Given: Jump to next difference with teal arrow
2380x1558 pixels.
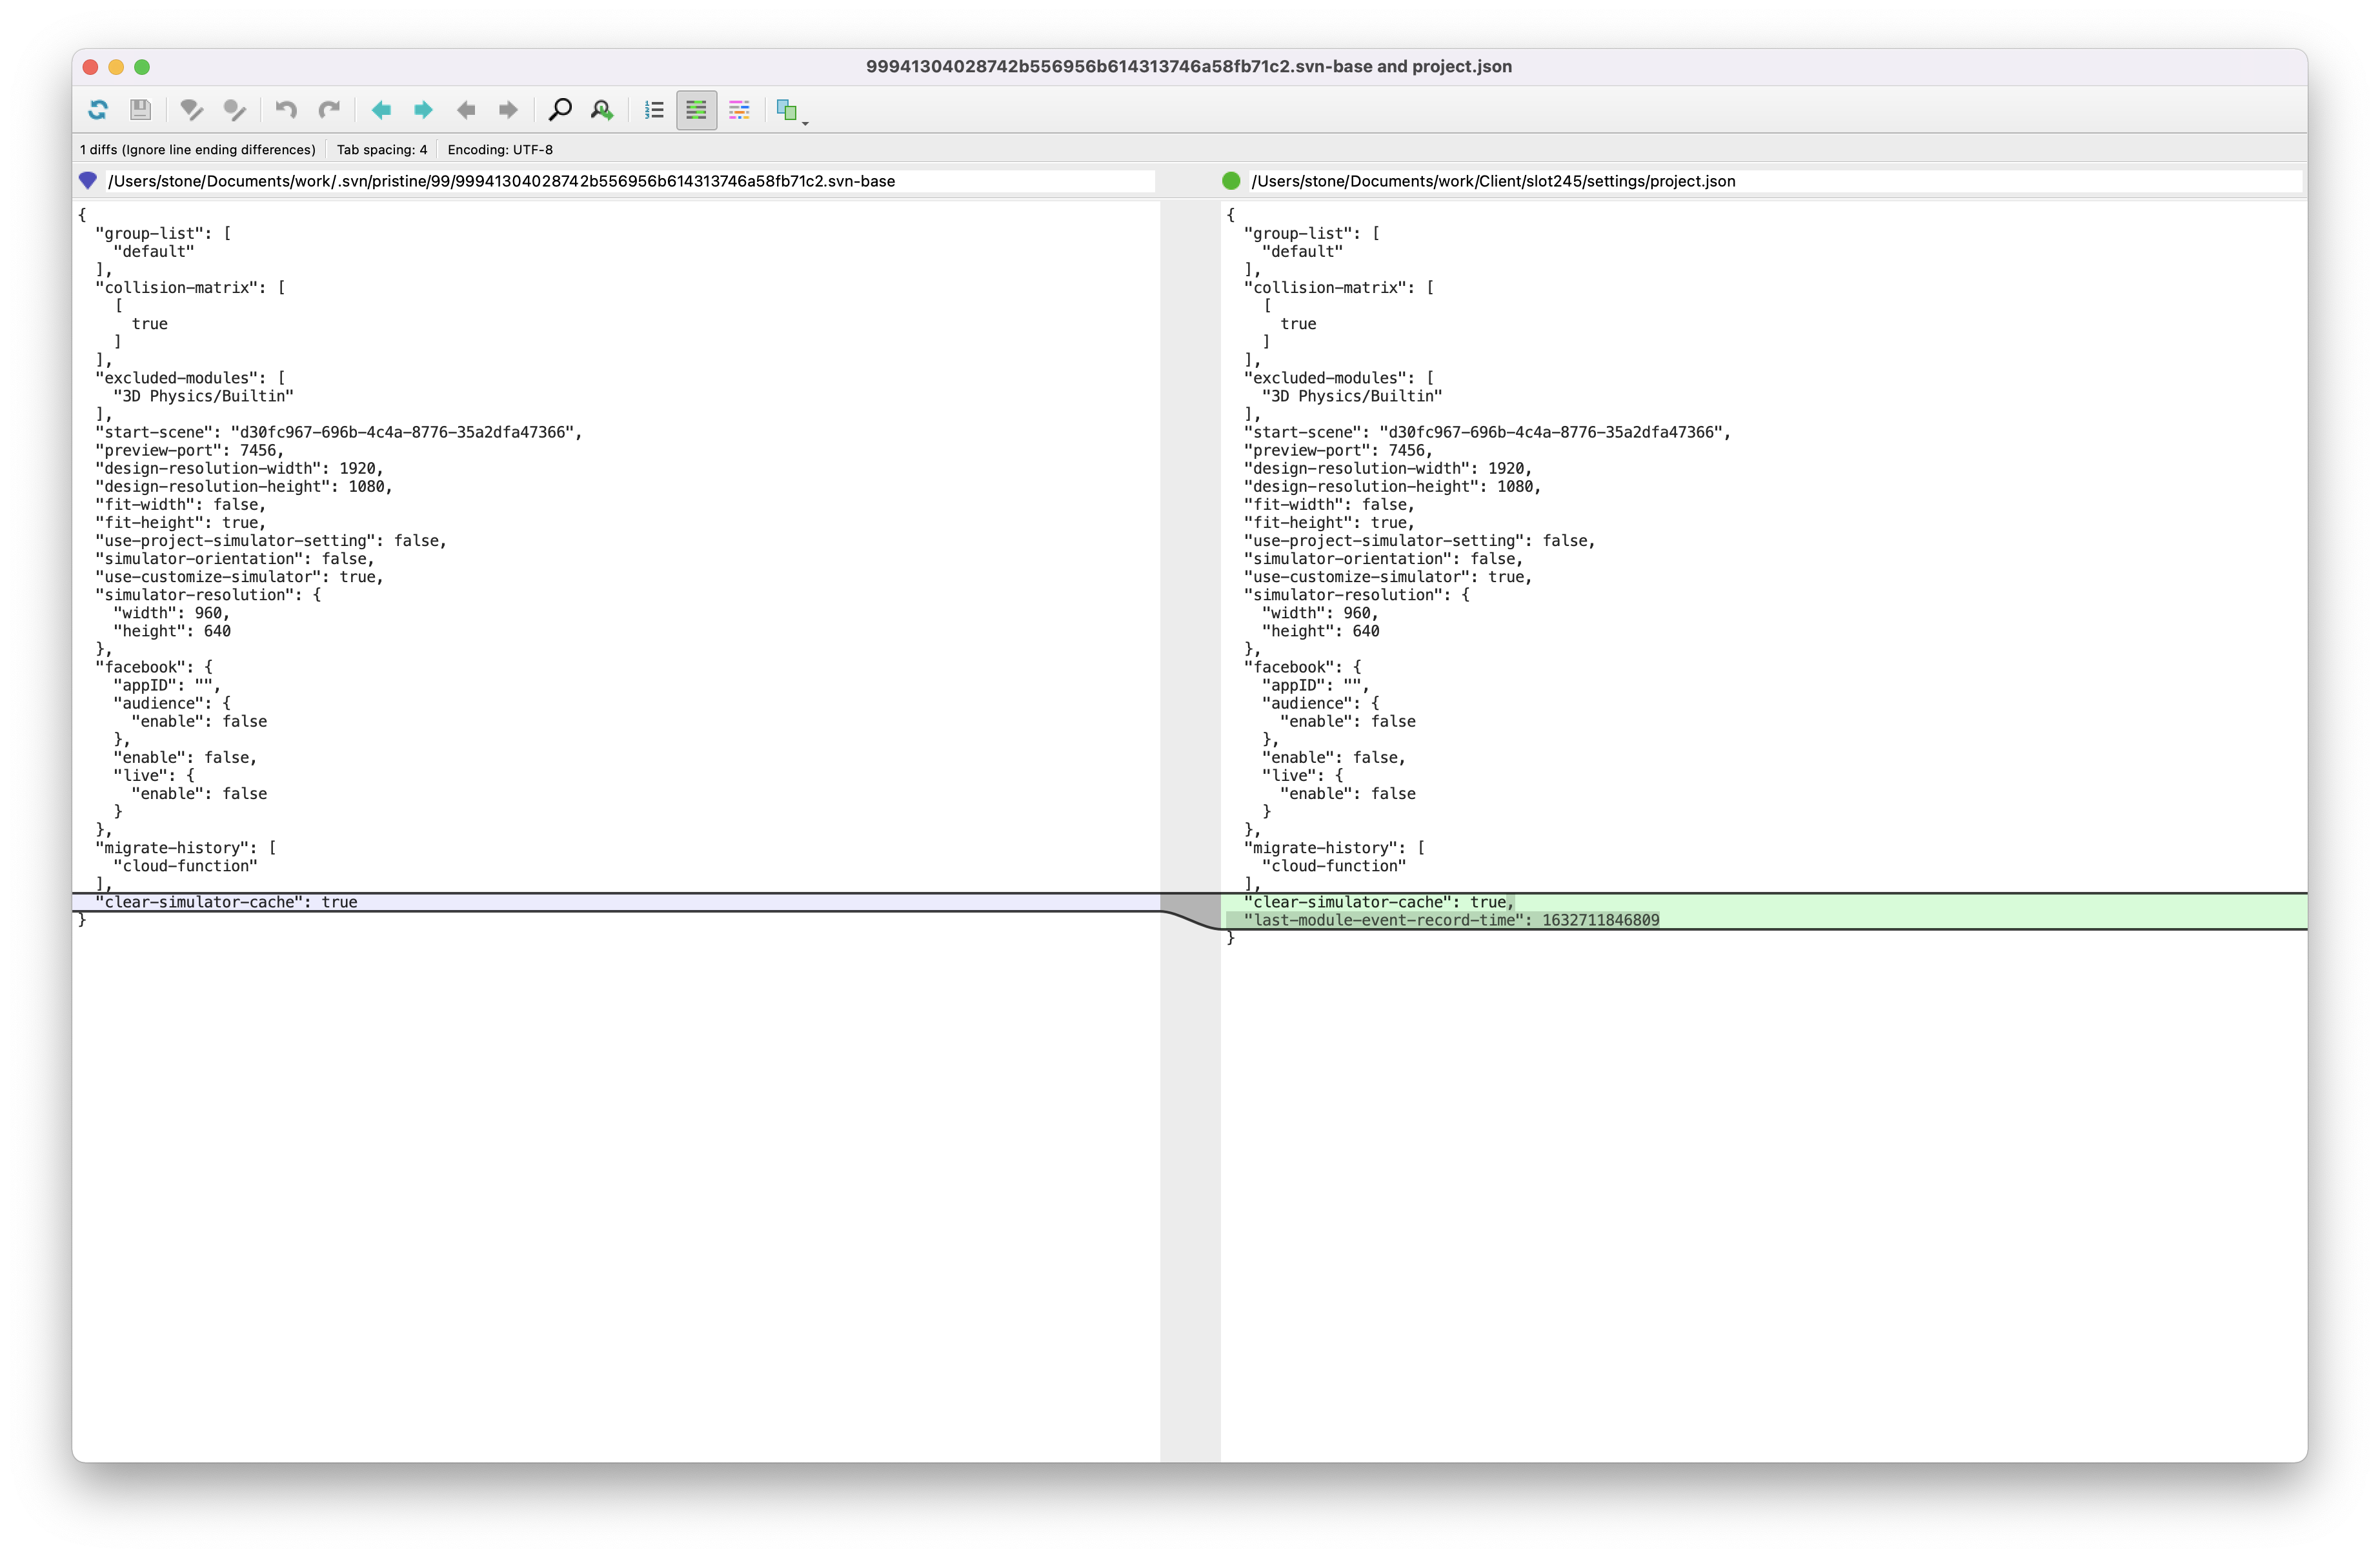Looking at the screenshot, I should coord(423,109).
